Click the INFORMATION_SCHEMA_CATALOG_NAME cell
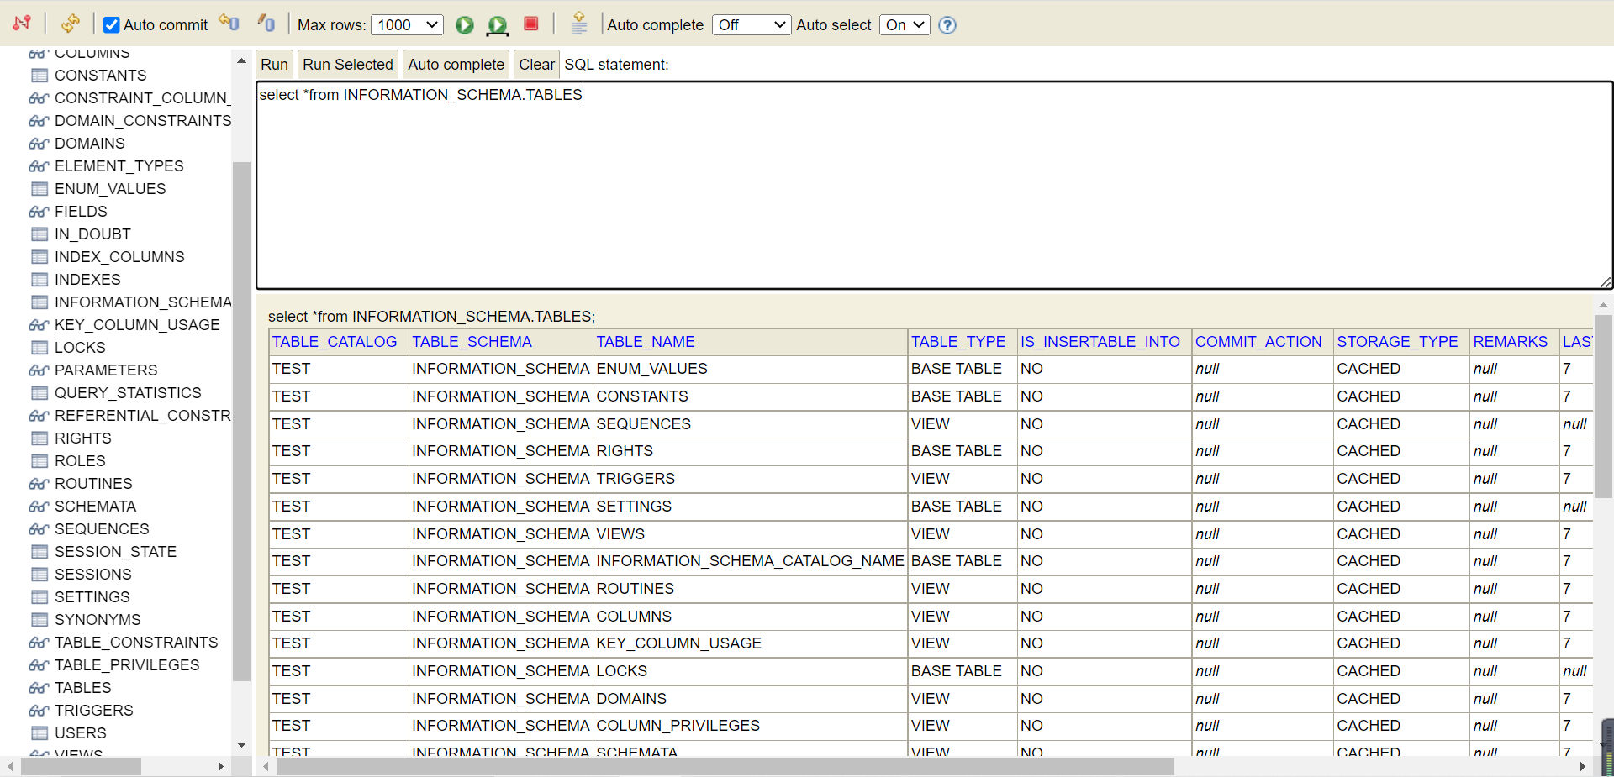The height and width of the screenshot is (777, 1614). tap(751, 561)
